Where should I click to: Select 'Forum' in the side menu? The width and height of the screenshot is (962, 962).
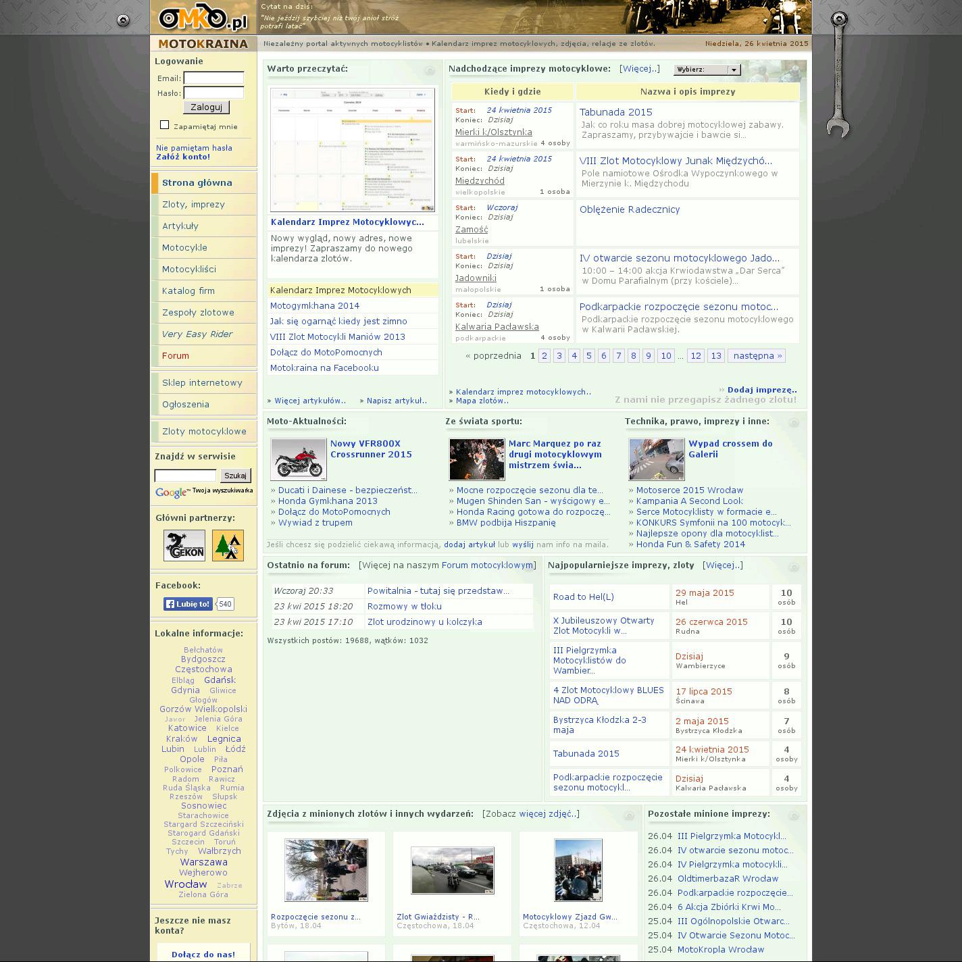pos(176,356)
